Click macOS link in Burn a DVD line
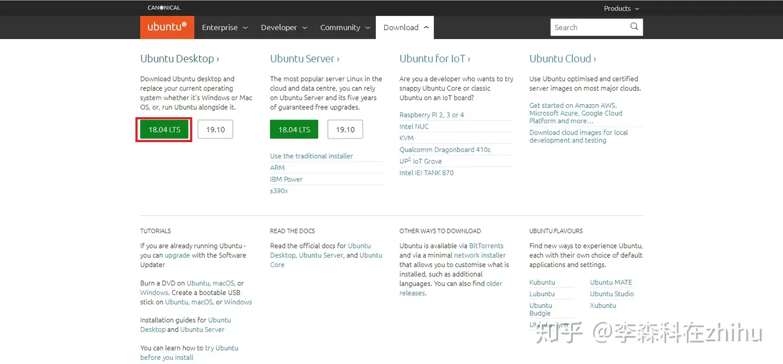 pyautogui.click(x=223, y=283)
